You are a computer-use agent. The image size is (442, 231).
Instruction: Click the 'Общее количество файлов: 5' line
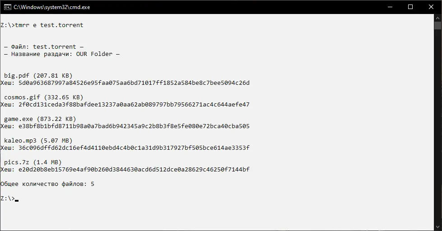coord(47,184)
